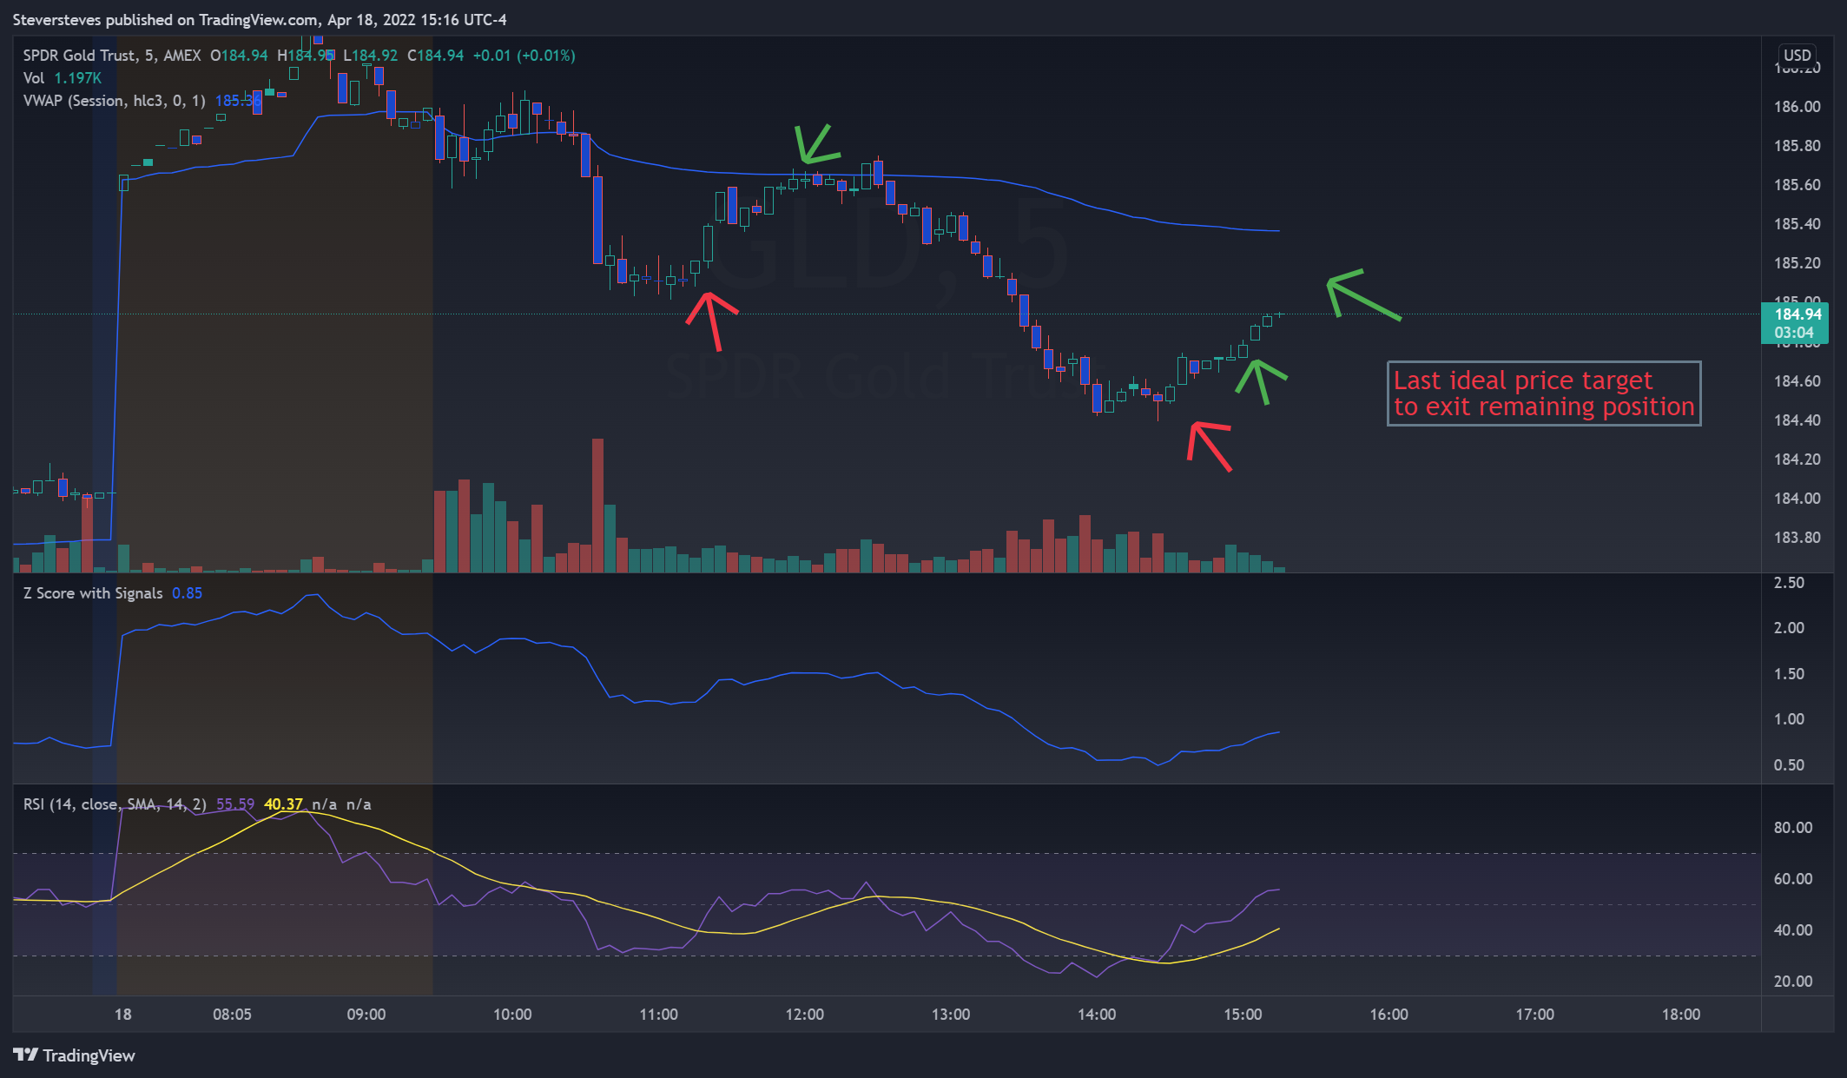Click the Z Score value 0.85
This screenshot has height=1078, width=1847.
(x=187, y=593)
